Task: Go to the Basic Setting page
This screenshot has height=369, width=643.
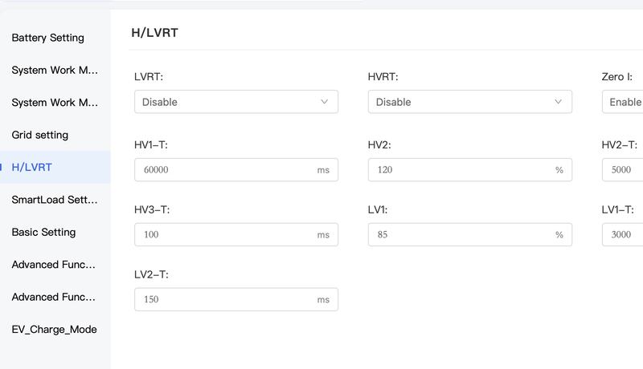Action: coord(55,232)
